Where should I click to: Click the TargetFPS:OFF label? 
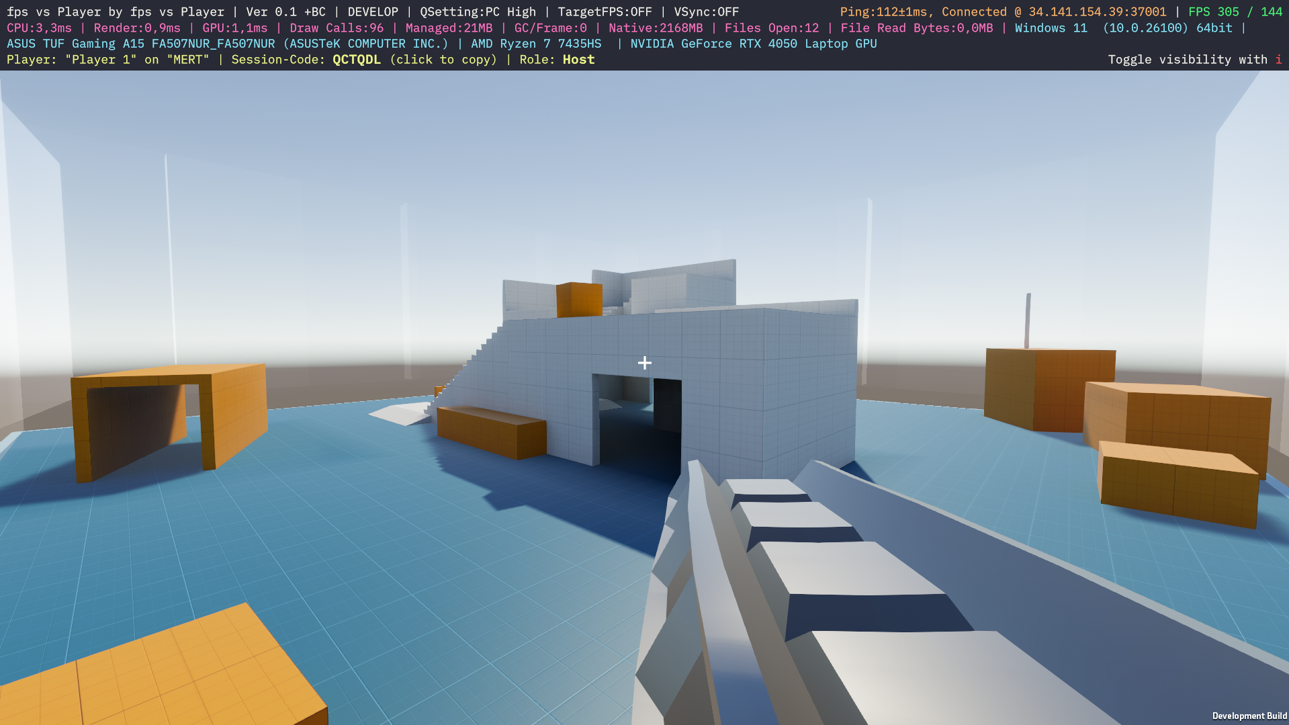605,12
